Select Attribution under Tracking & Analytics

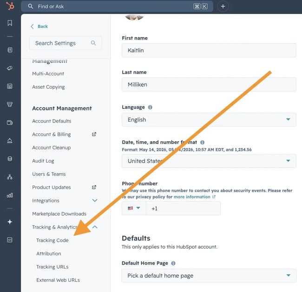49,253
